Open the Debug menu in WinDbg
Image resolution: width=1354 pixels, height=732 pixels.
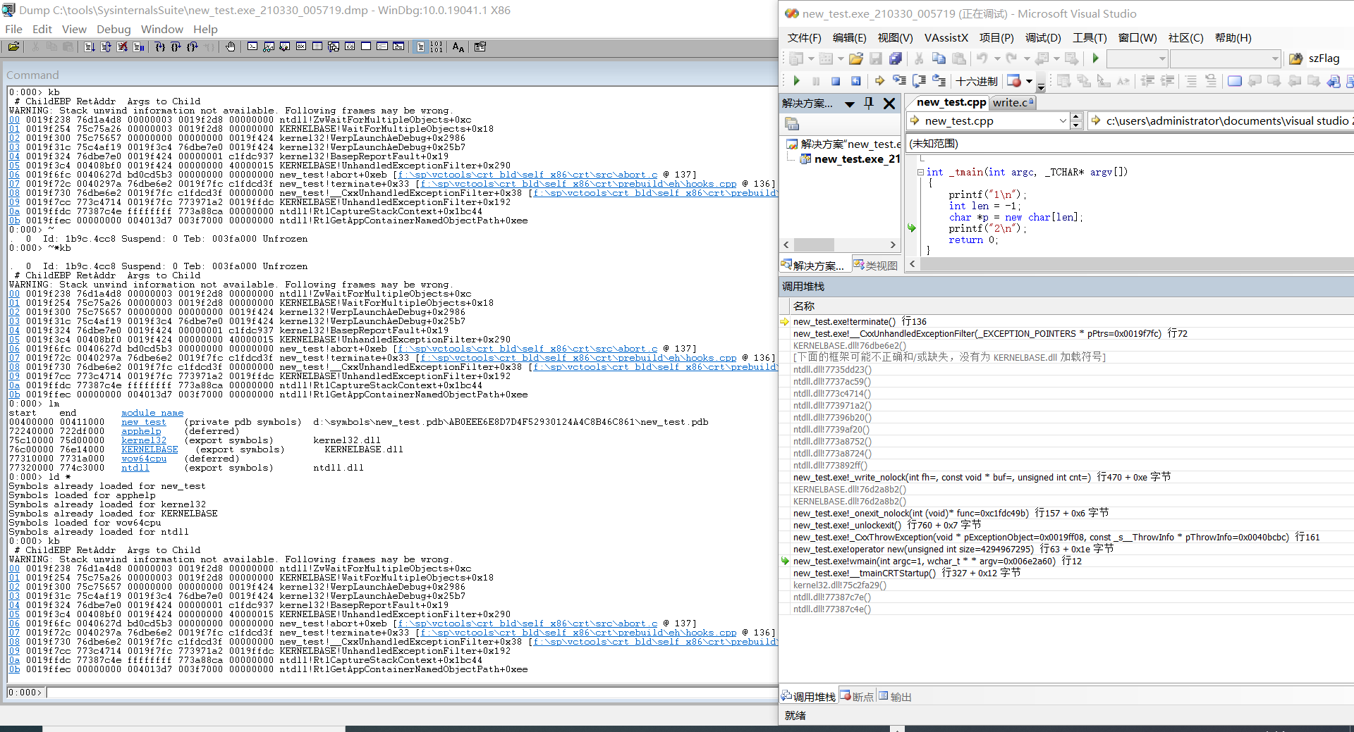tap(114, 30)
